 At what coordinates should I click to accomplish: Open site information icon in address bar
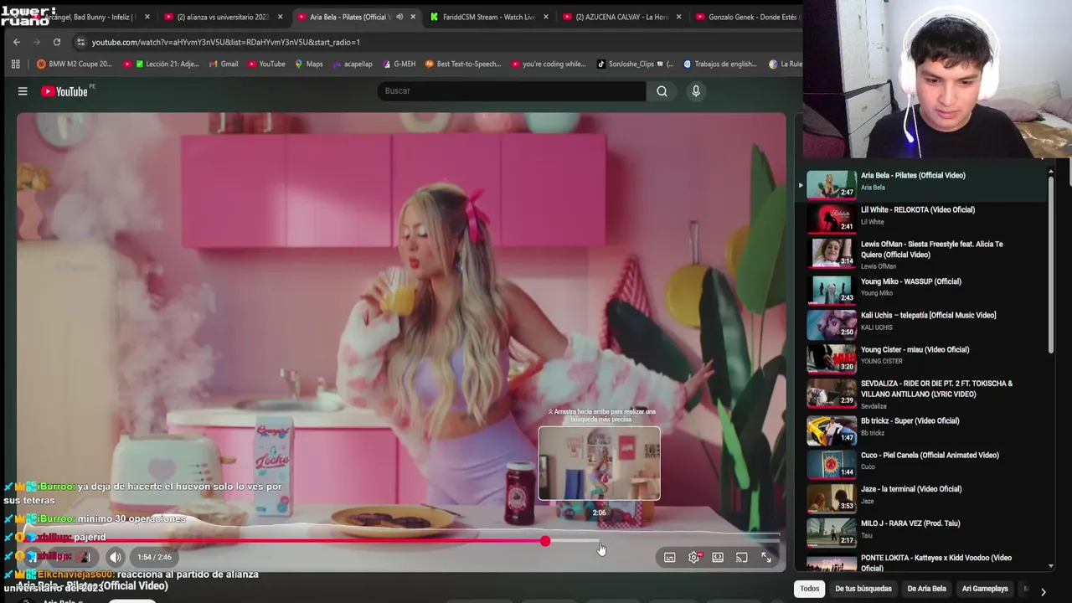coord(80,42)
